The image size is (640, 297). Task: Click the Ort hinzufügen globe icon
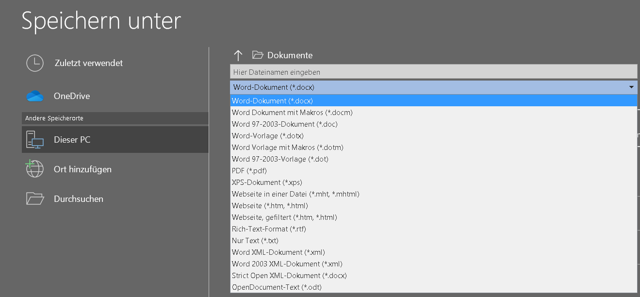click(35, 169)
